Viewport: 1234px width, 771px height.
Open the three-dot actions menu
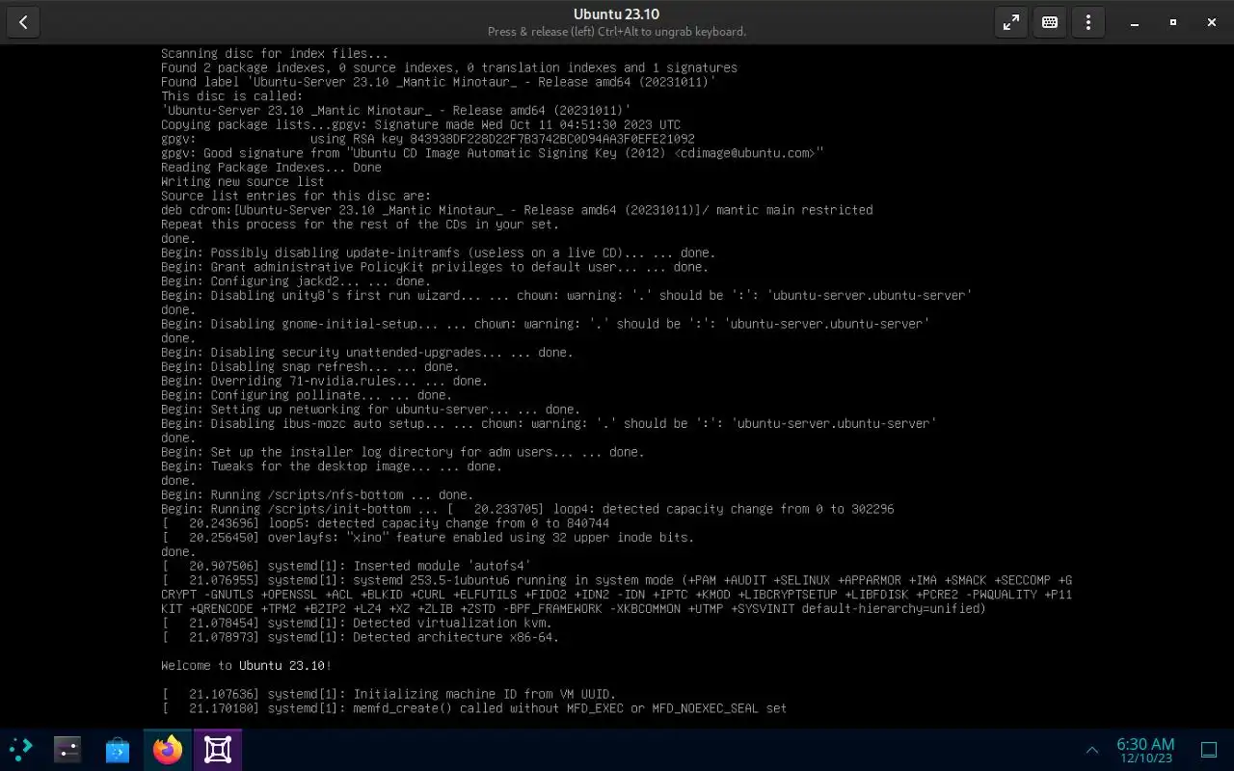[1088, 22]
